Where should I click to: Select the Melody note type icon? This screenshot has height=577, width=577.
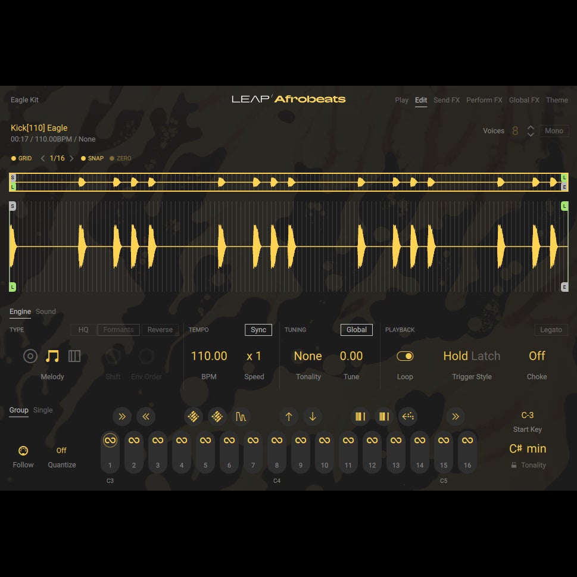coord(52,356)
